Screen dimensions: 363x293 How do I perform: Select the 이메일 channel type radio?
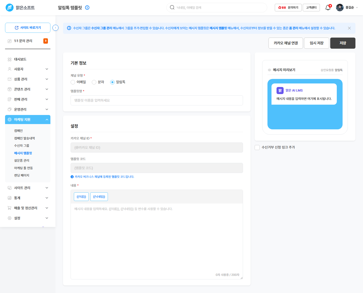coord(73,82)
